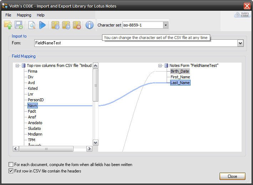
Task: Open the Mapping menu
Action: [24, 15]
